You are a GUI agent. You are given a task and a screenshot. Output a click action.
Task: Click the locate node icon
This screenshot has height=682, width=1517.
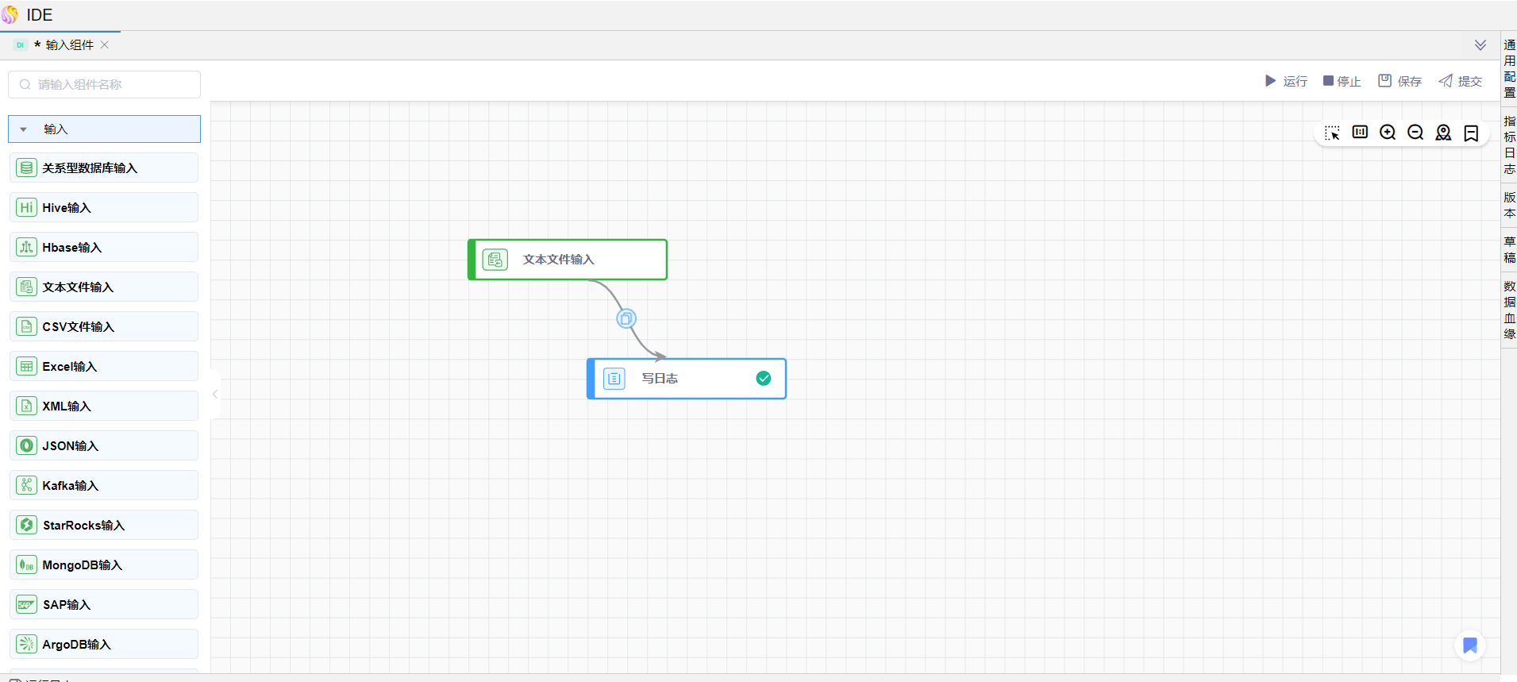coord(1443,133)
